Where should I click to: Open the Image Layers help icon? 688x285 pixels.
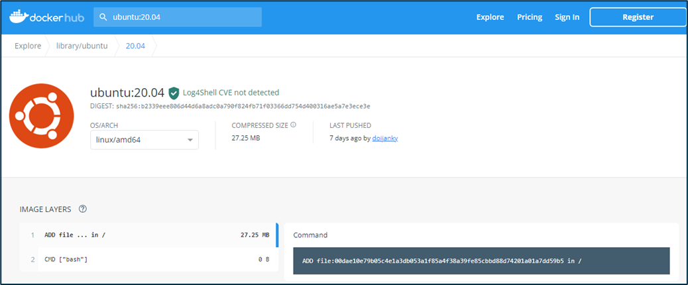click(x=82, y=209)
